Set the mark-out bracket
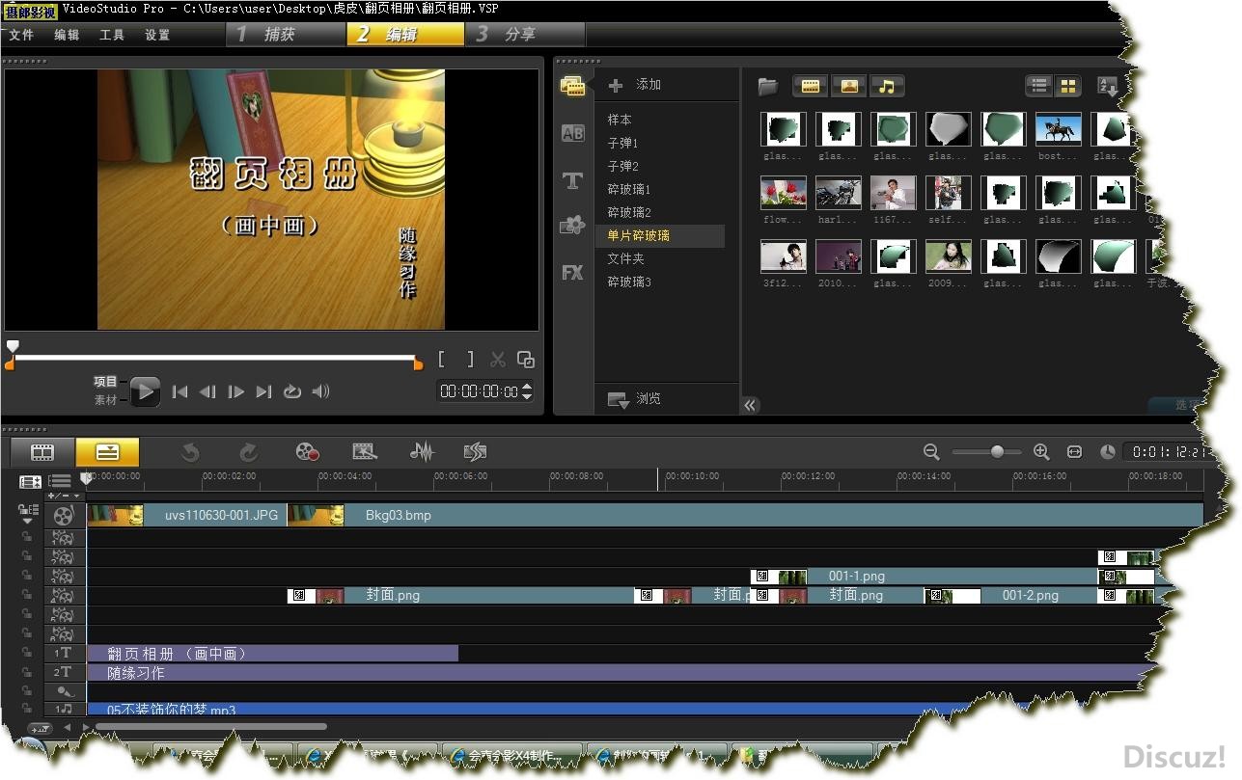The image size is (1242, 780). pos(470,359)
